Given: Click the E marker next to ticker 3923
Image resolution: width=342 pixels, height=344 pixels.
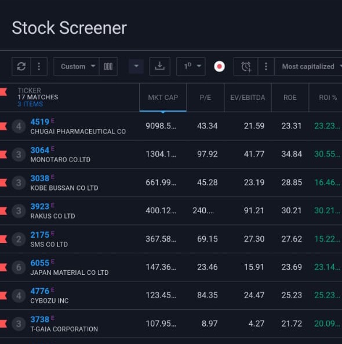Looking at the screenshot, I should point(53,205).
